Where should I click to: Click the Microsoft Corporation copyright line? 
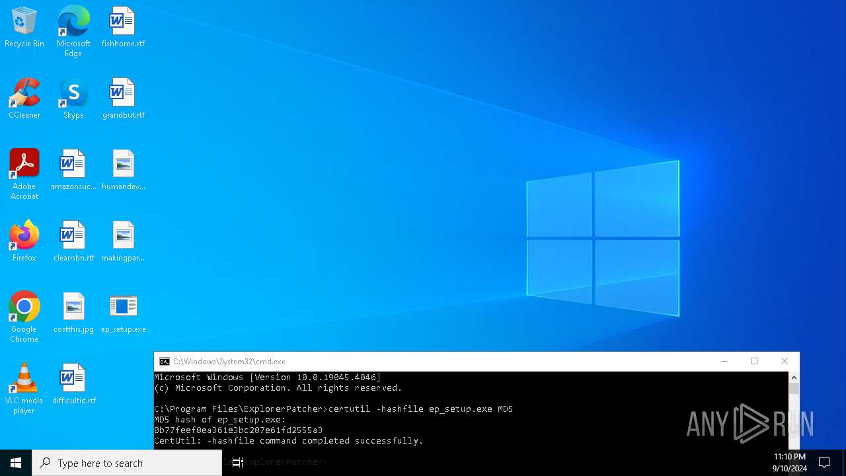click(x=278, y=388)
